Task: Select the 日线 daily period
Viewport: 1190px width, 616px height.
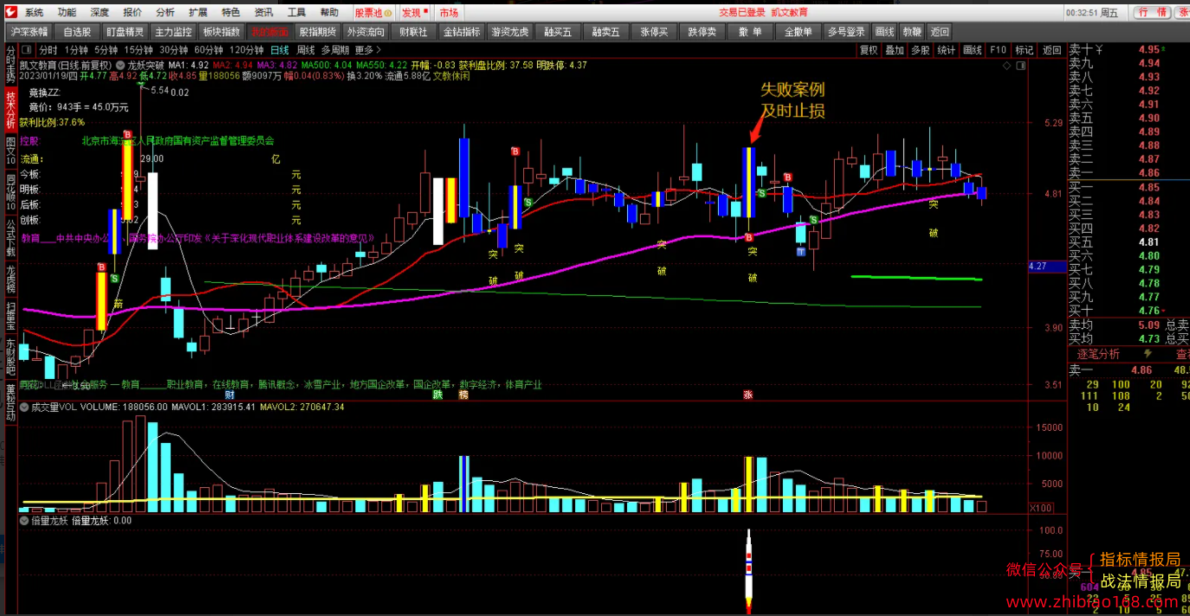Action: point(280,50)
